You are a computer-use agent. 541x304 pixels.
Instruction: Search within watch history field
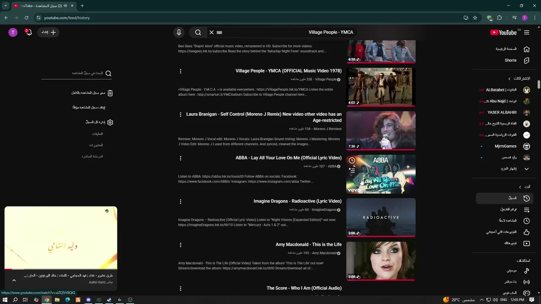point(77,73)
